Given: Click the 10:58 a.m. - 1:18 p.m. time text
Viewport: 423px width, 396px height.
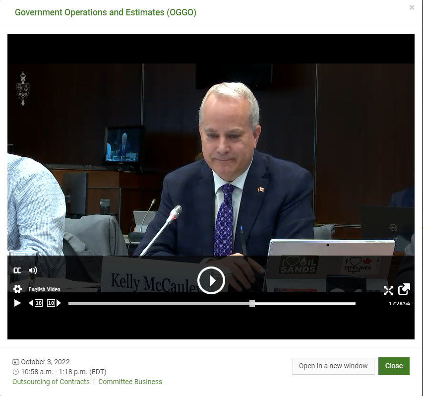Looking at the screenshot, I should tap(63, 372).
